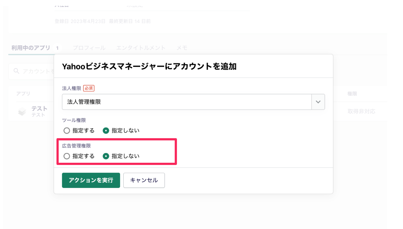
Task: Open the メモ tab
Action: coord(182,48)
